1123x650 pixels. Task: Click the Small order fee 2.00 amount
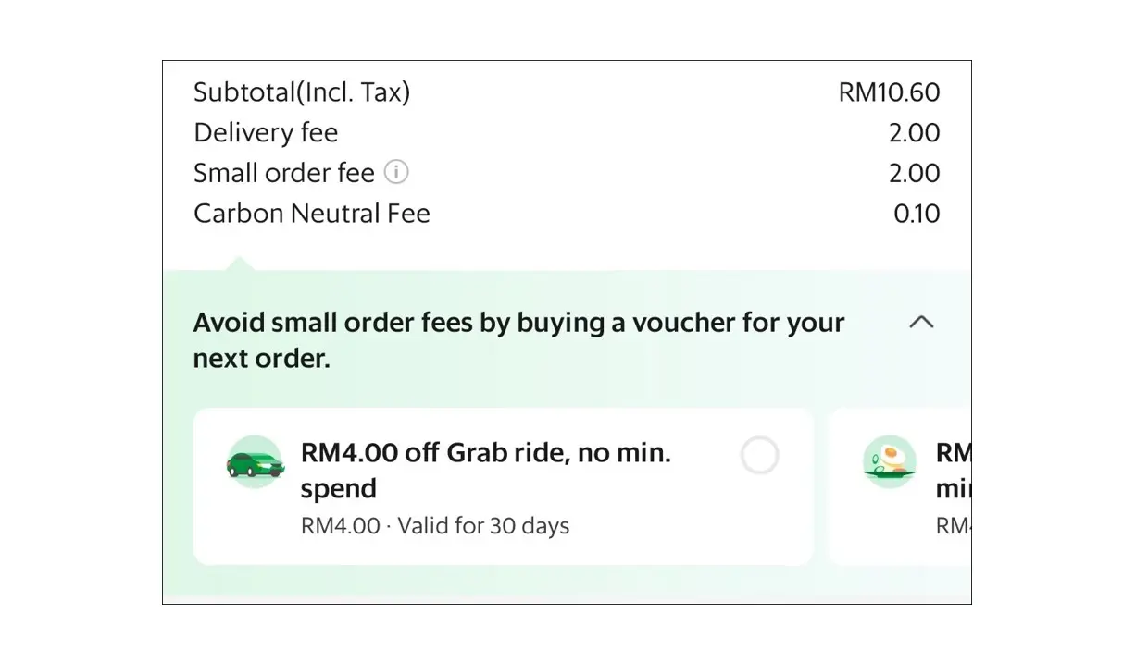click(x=914, y=173)
